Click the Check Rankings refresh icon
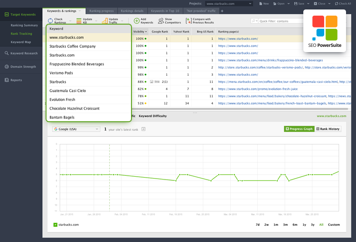Viewport: 356px width, 242px height. (50, 21)
